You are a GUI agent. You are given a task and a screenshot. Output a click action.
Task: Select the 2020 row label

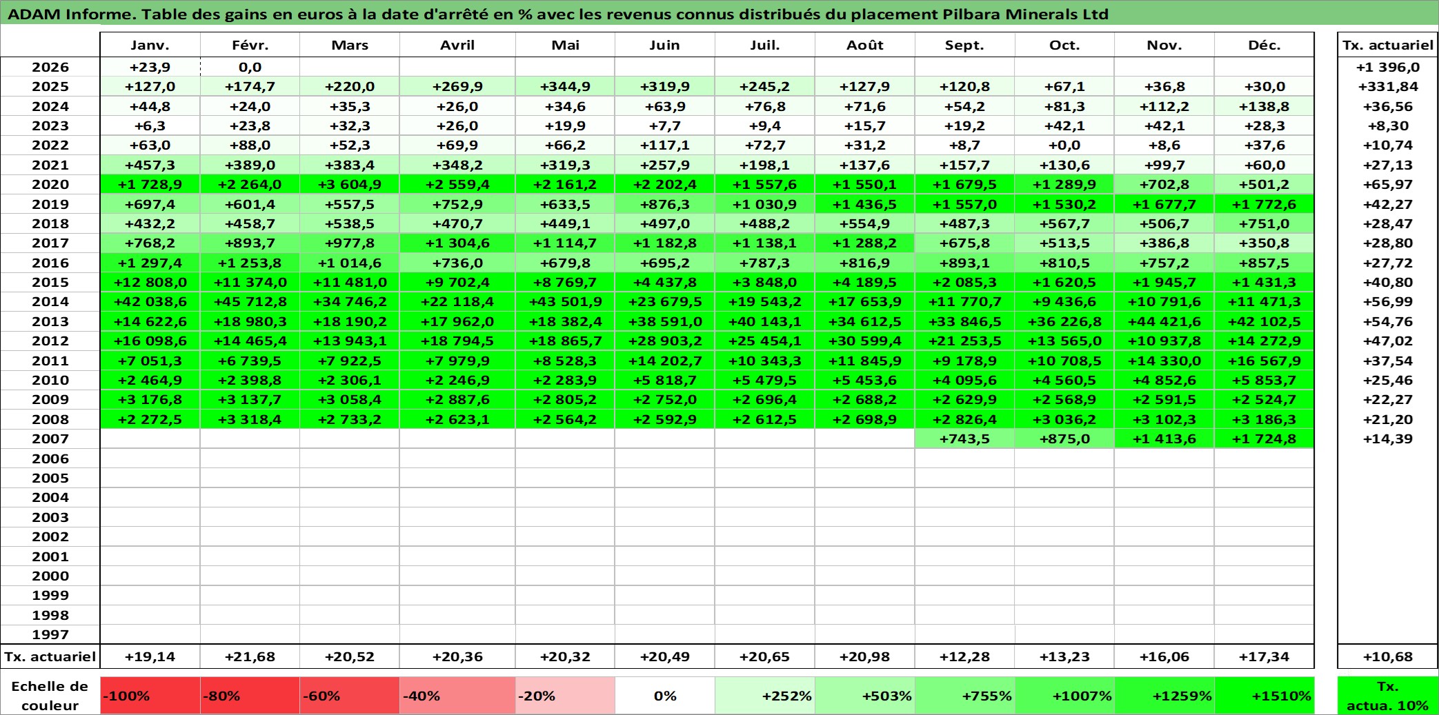point(50,184)
